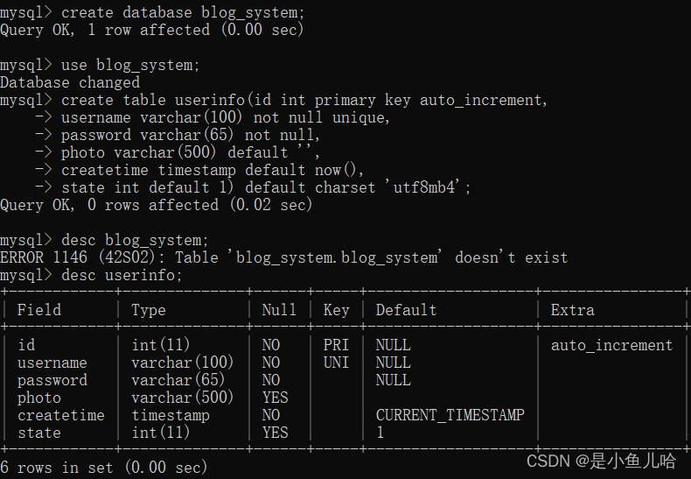Click the ERROR 1146 message line
The width and height of the screenshot is (691, 479).
(x=283, y=257)
